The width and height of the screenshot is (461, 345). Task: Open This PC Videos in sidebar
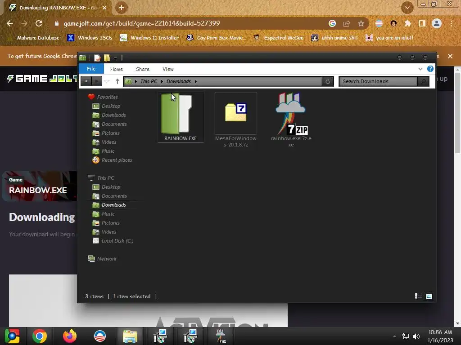tap(104, 232)
